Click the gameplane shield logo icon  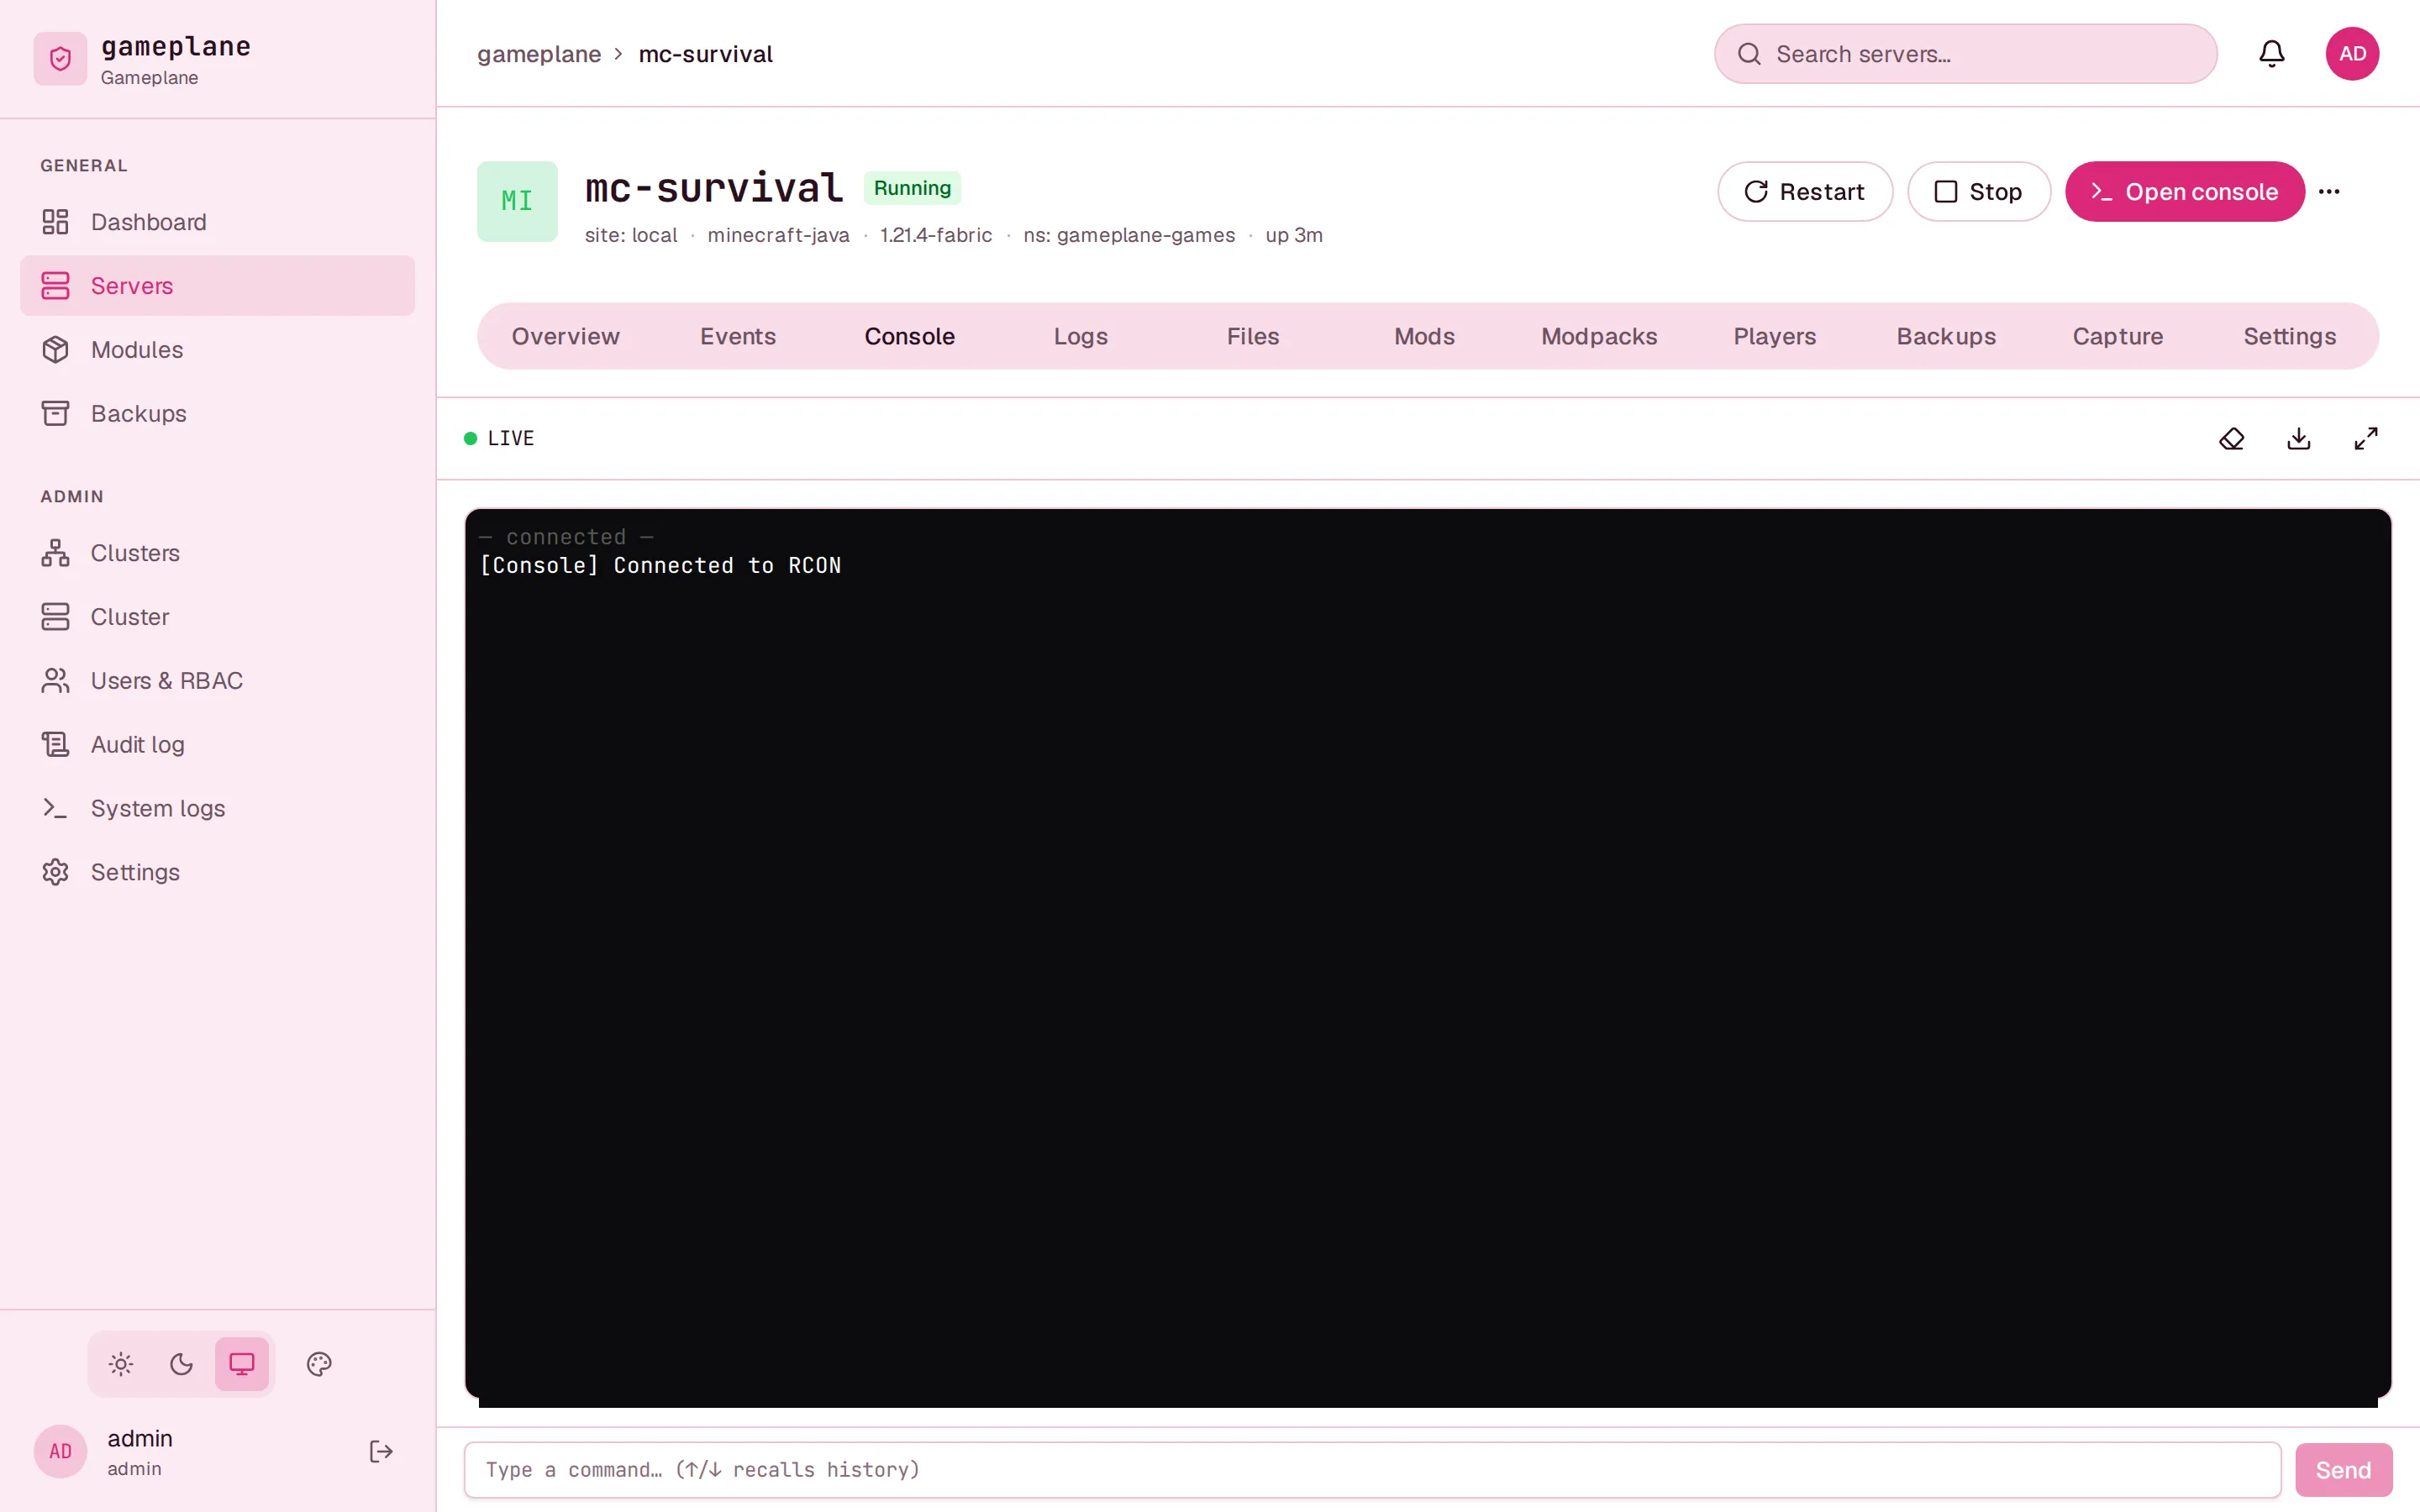pos(60,59)
